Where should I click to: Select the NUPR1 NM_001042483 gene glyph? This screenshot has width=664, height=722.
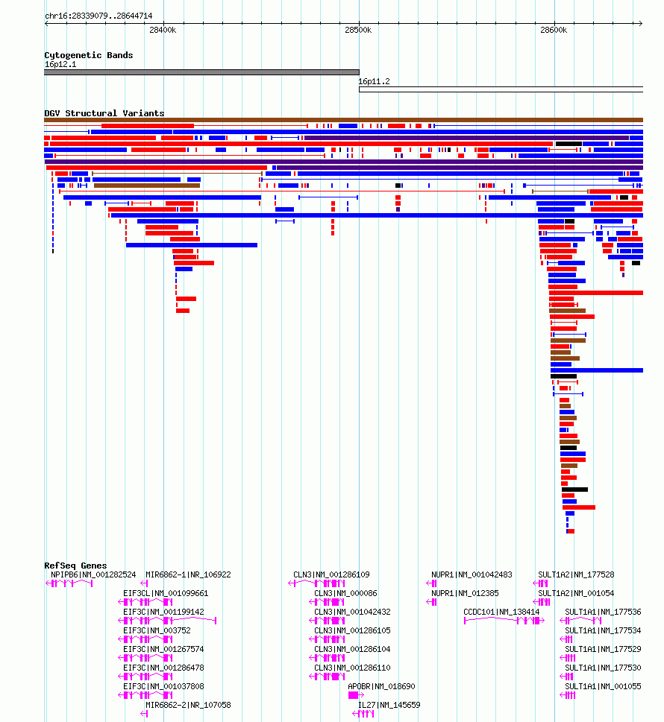pos(431,583)
